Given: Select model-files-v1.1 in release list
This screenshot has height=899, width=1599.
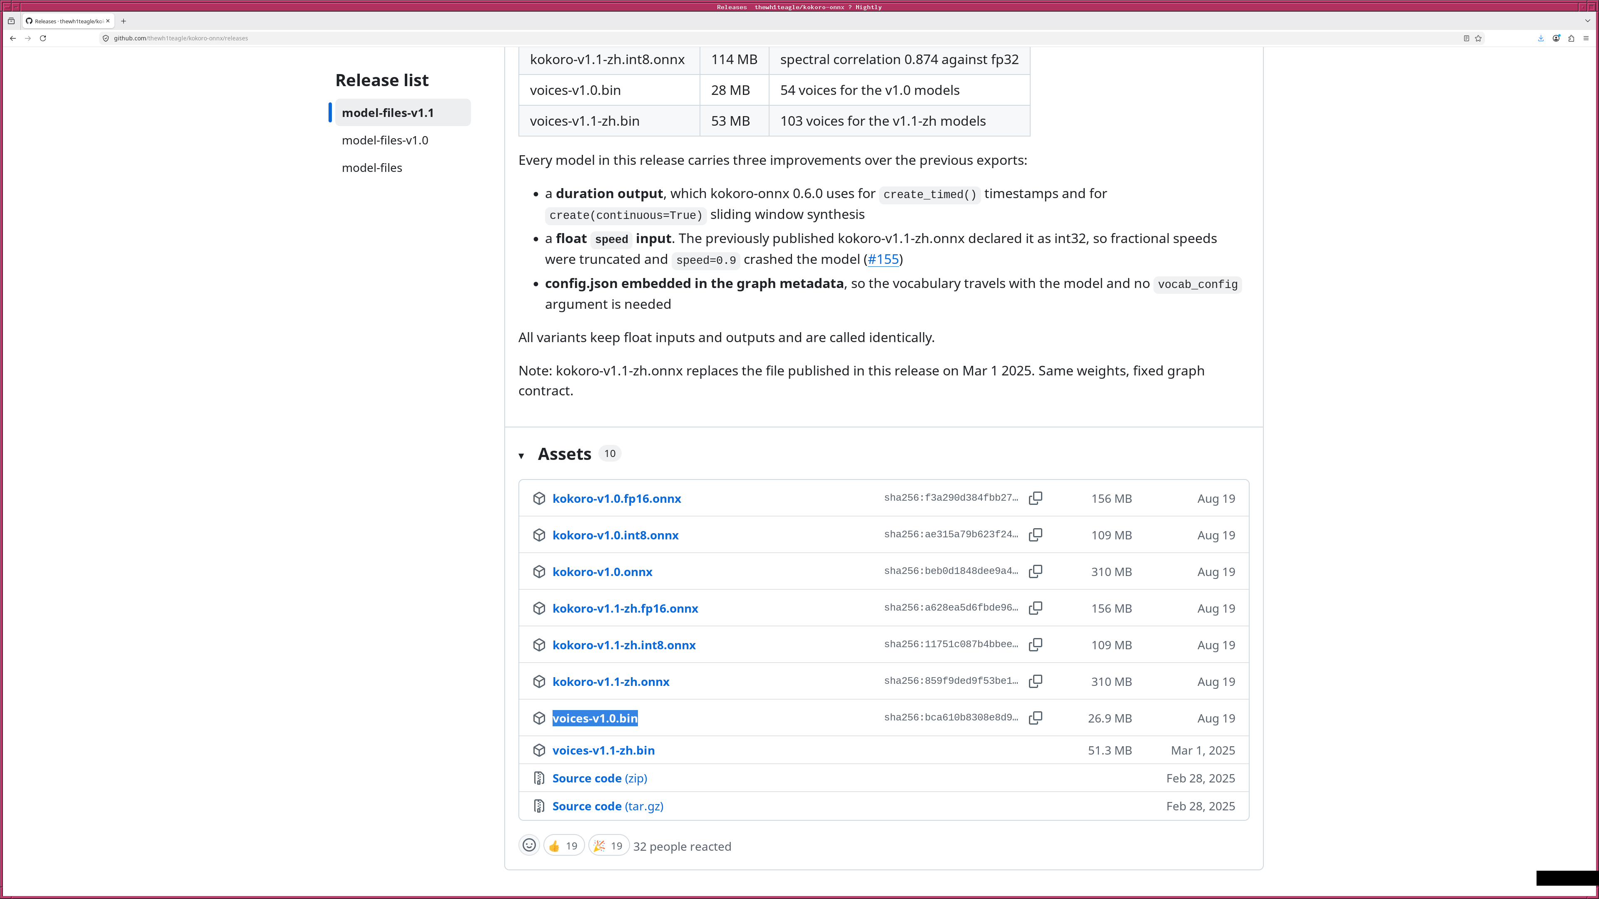Looking at the screenshot, I should pyautogui.click(x=403, y=112).
